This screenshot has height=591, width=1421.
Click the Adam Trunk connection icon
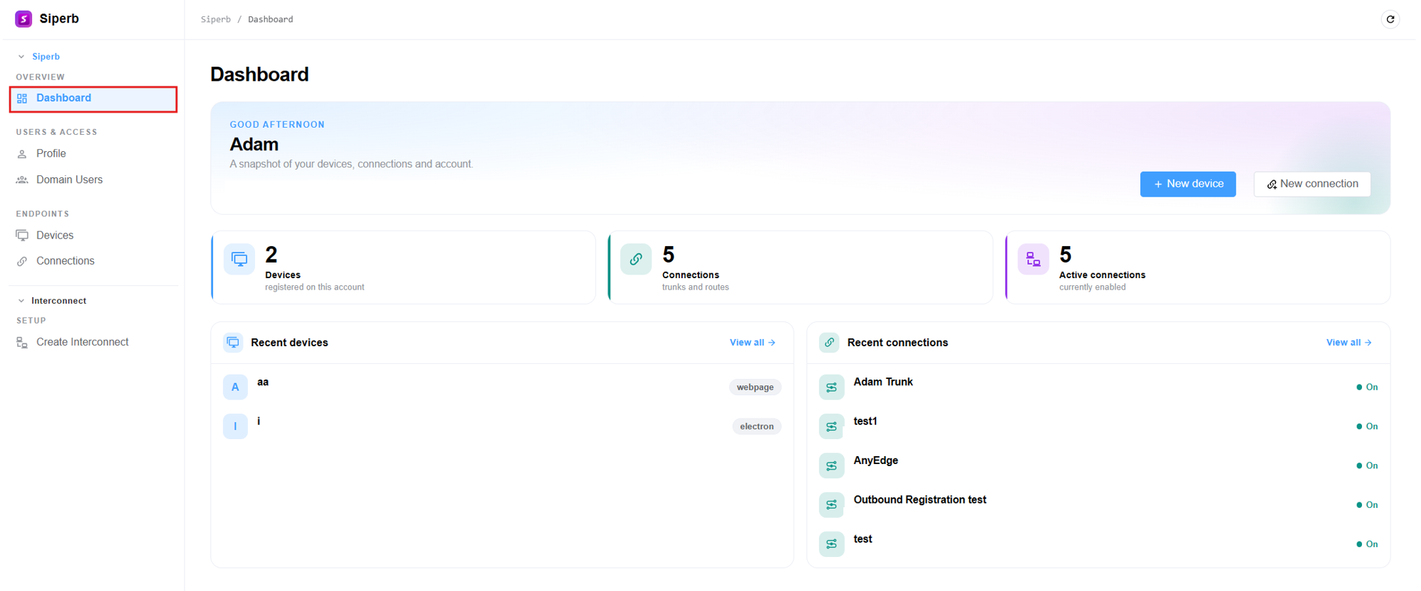click(x=831, y=387)
